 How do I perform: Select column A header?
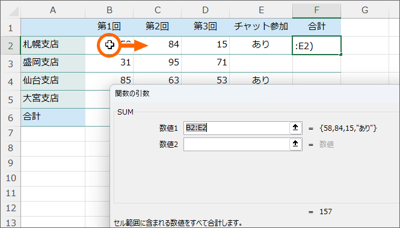point(53,10)
